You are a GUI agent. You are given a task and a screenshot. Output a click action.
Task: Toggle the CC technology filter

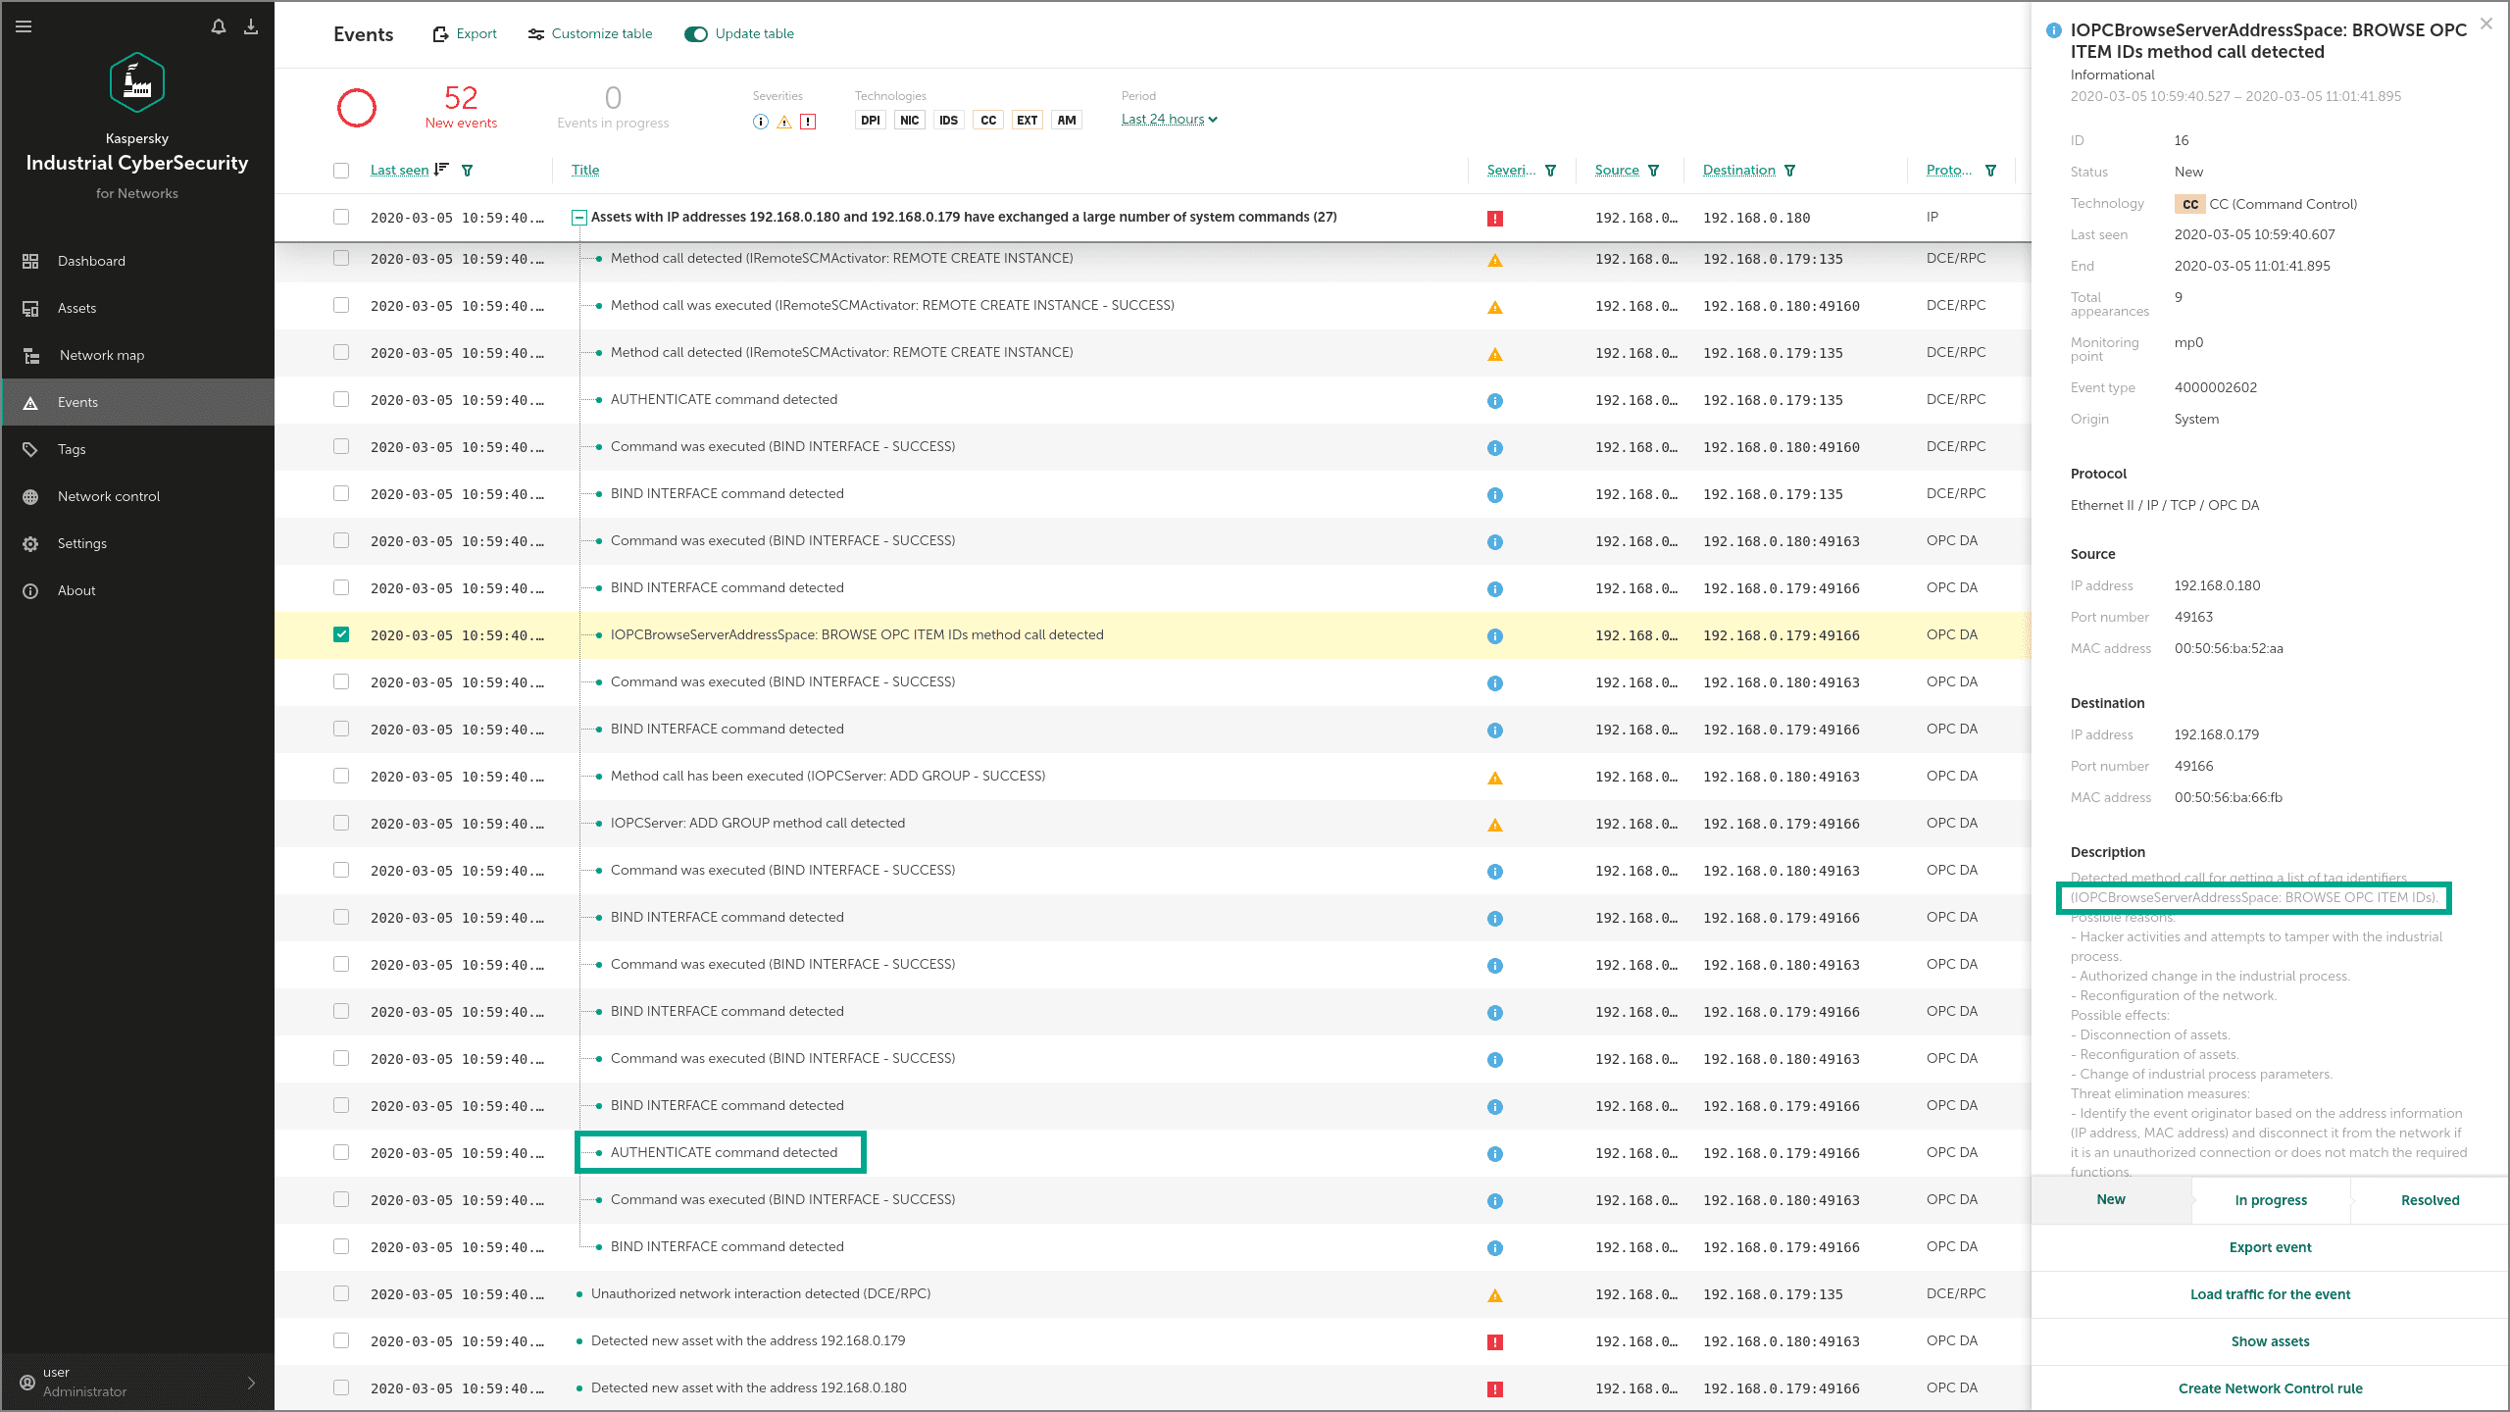click(987, 121)
